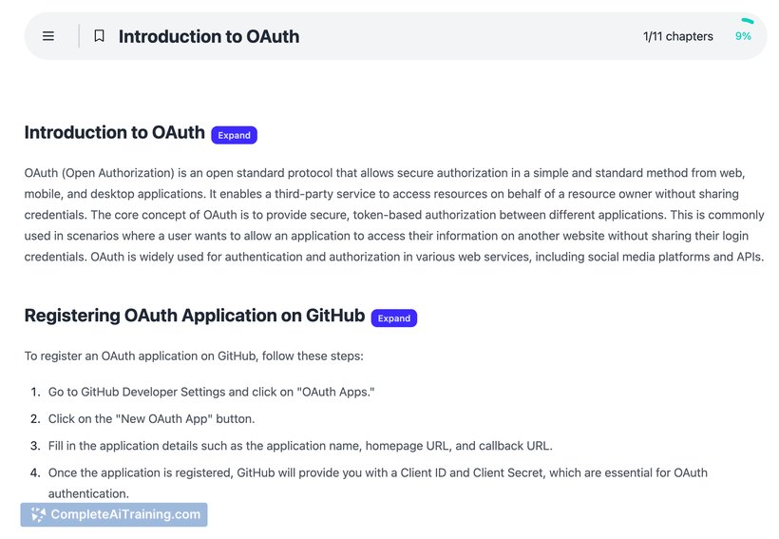The image size is (779, 539).
Task: Click the "follow these steps" sentence
Action: (193, 356)
